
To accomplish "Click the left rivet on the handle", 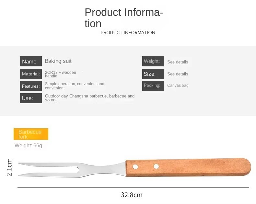I will point(135,167).
